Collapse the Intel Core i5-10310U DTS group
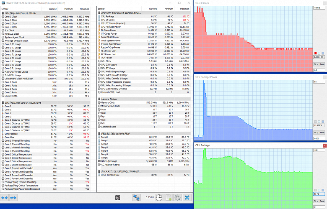This screenshot has width=327, height=209. (x=46, y=103)
